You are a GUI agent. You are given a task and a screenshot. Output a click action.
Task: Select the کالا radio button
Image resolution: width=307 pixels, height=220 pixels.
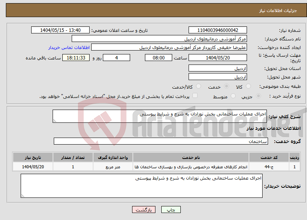248,86
